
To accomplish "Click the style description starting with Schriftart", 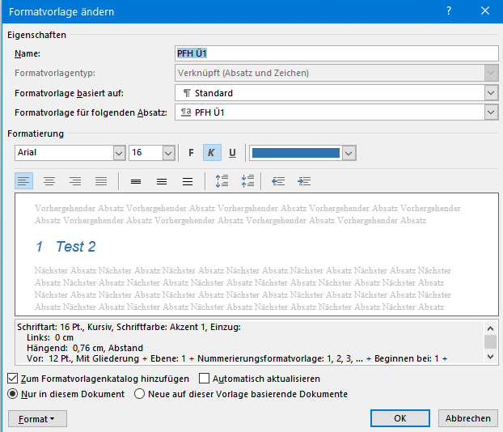I will point(250,342).
